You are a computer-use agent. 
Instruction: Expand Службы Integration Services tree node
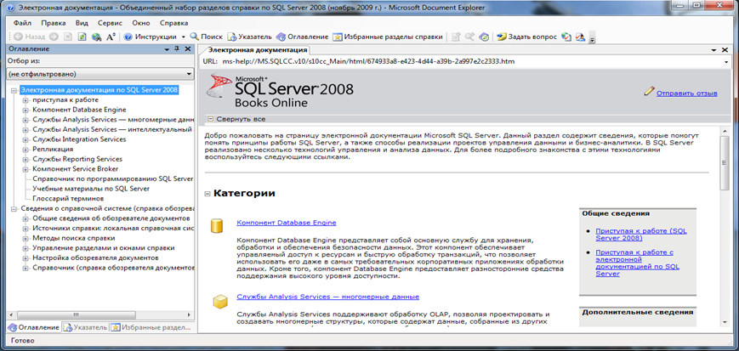point(26,139)
